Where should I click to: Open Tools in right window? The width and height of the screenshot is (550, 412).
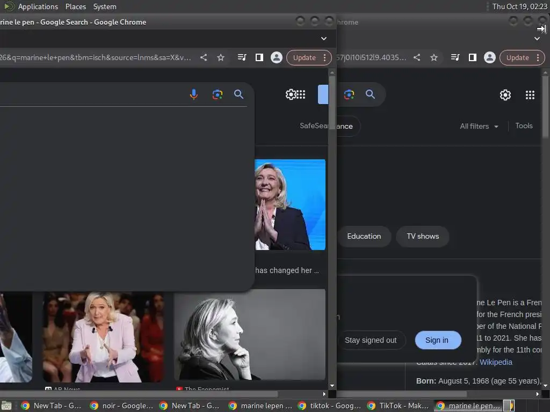point(524,126)
